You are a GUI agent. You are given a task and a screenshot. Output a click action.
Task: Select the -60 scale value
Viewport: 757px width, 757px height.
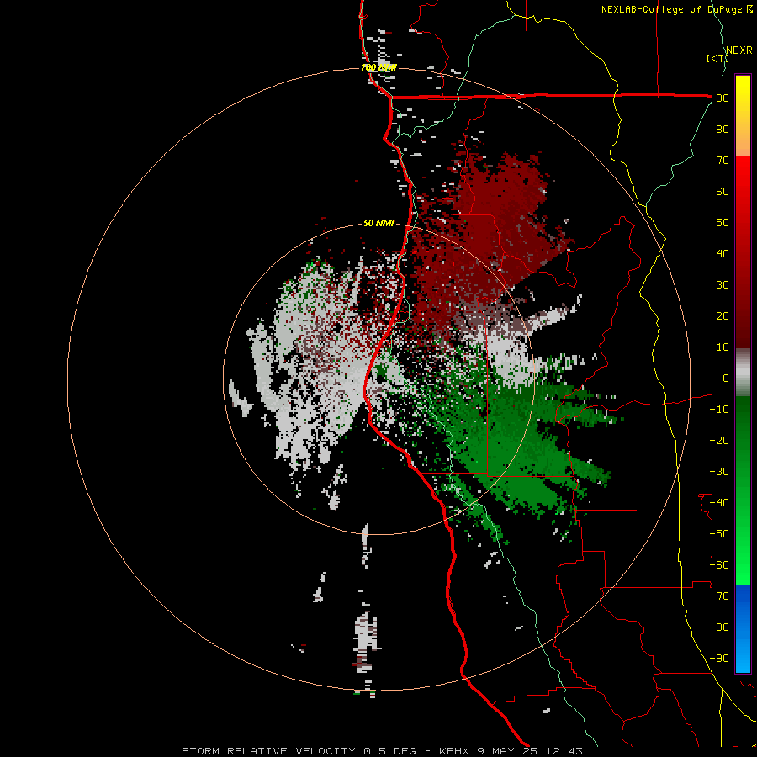click(x=719, y=565)
